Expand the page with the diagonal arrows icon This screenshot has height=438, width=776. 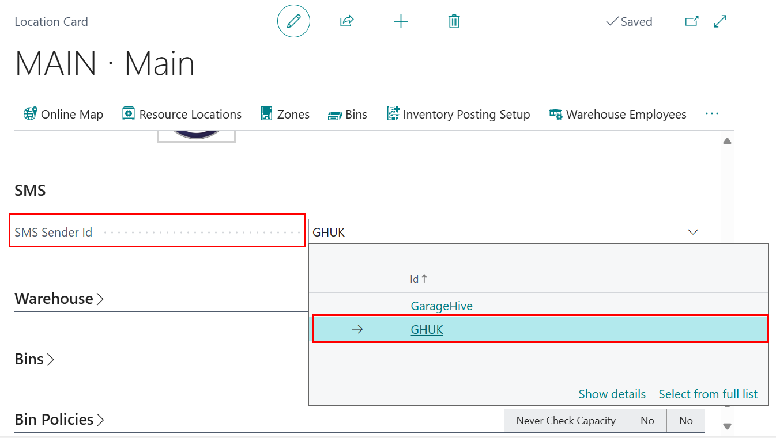click(x=720, y=22)
